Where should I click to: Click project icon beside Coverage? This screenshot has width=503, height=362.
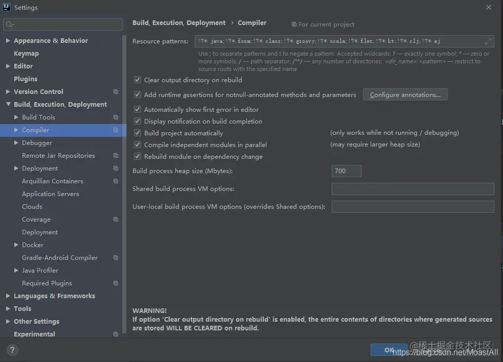[116, 220]
